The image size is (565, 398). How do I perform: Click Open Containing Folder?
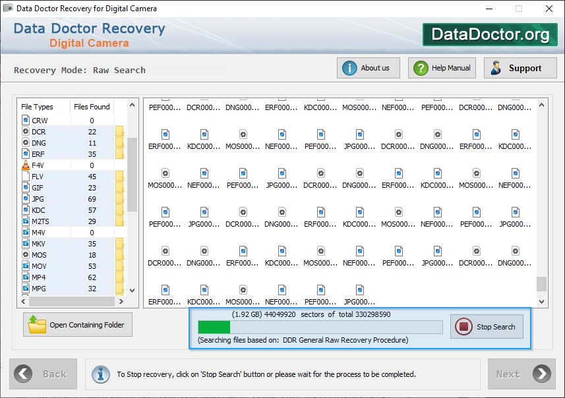click(x=78, y=325)
